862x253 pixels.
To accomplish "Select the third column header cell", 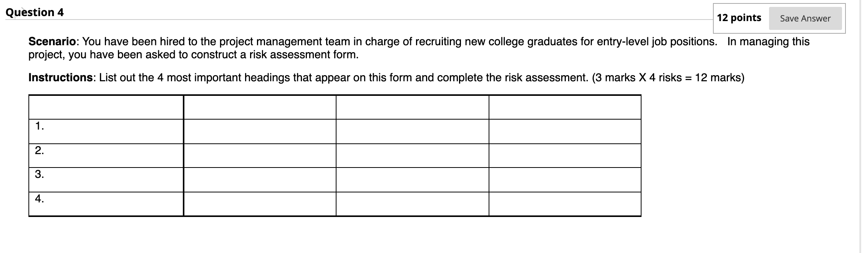I will [413, 107].
